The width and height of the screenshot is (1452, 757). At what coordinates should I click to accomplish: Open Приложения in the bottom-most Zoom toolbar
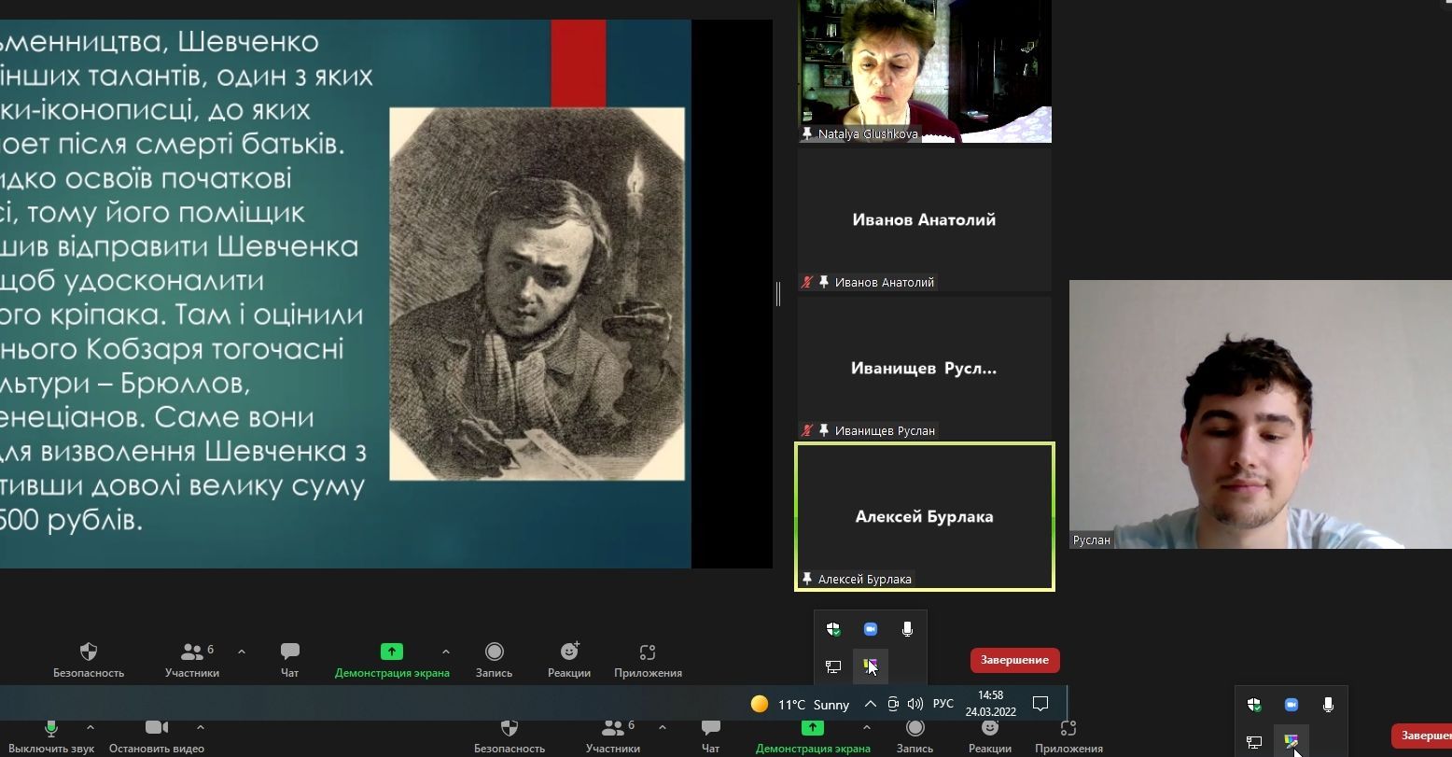pos(1068,736)
